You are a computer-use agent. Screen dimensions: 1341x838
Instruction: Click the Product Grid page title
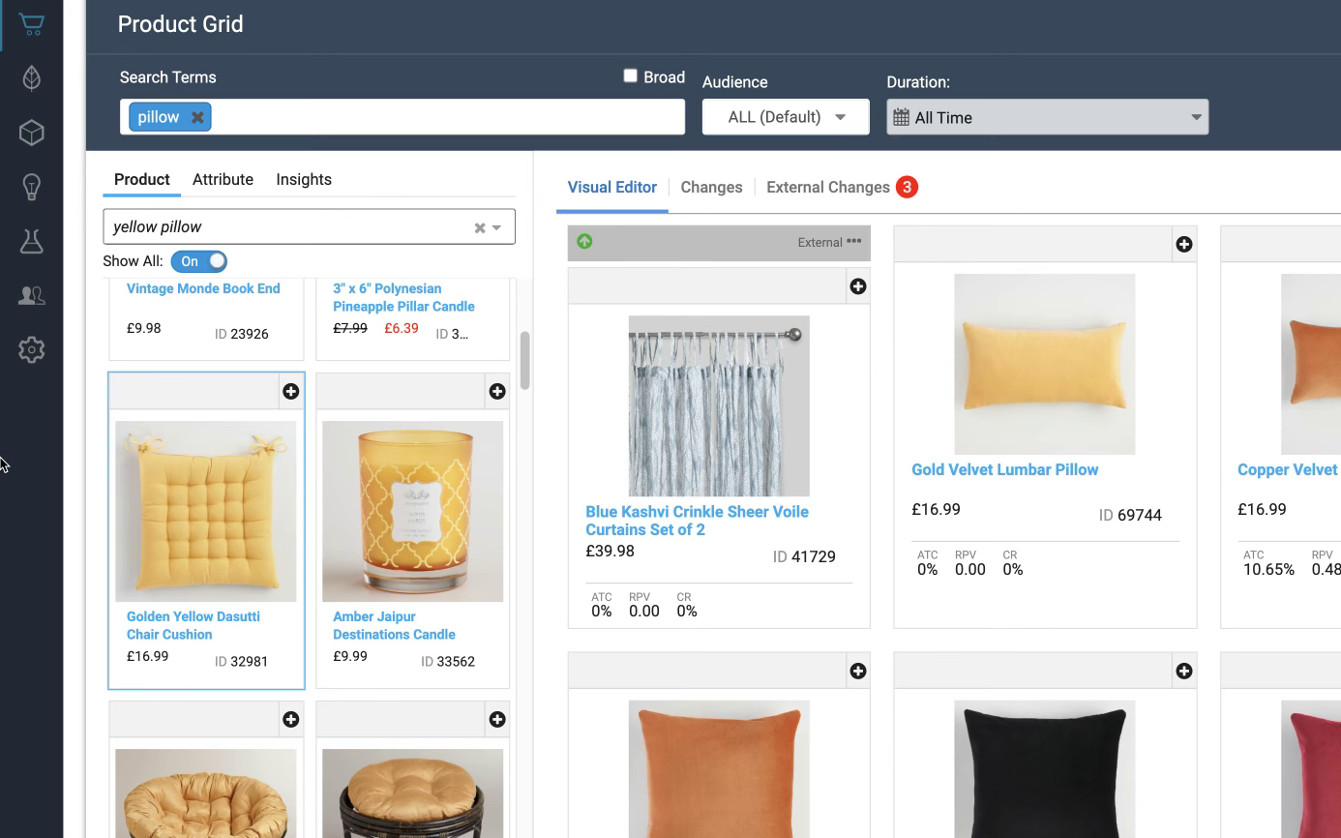point(181,24)
